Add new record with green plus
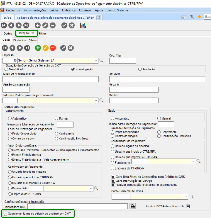 coord(38,48)
